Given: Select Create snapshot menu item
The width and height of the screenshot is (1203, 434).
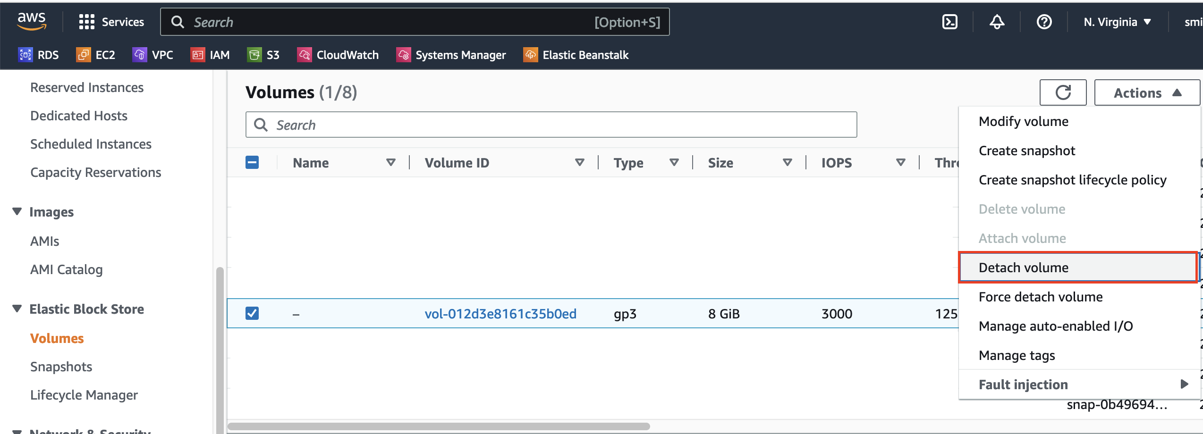Looking at the screenshot, I should click(1026, 150).
